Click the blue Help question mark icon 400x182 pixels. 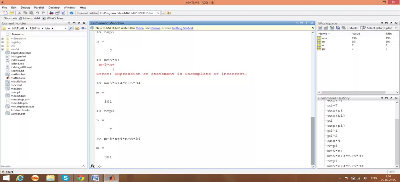click(x=71, y=13)
